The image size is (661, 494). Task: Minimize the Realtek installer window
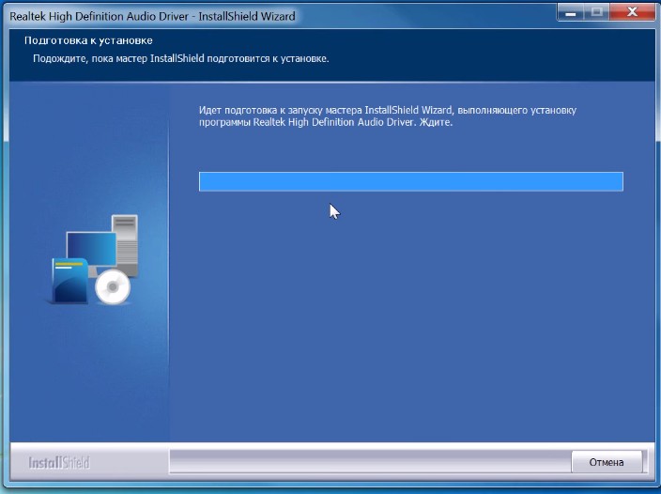click(x=570, y=12)
